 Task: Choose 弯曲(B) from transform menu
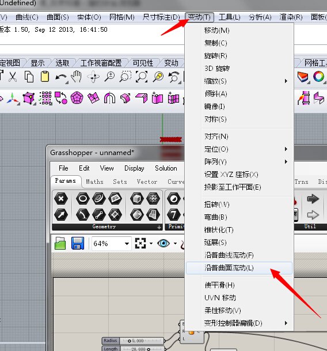(239, 217)
